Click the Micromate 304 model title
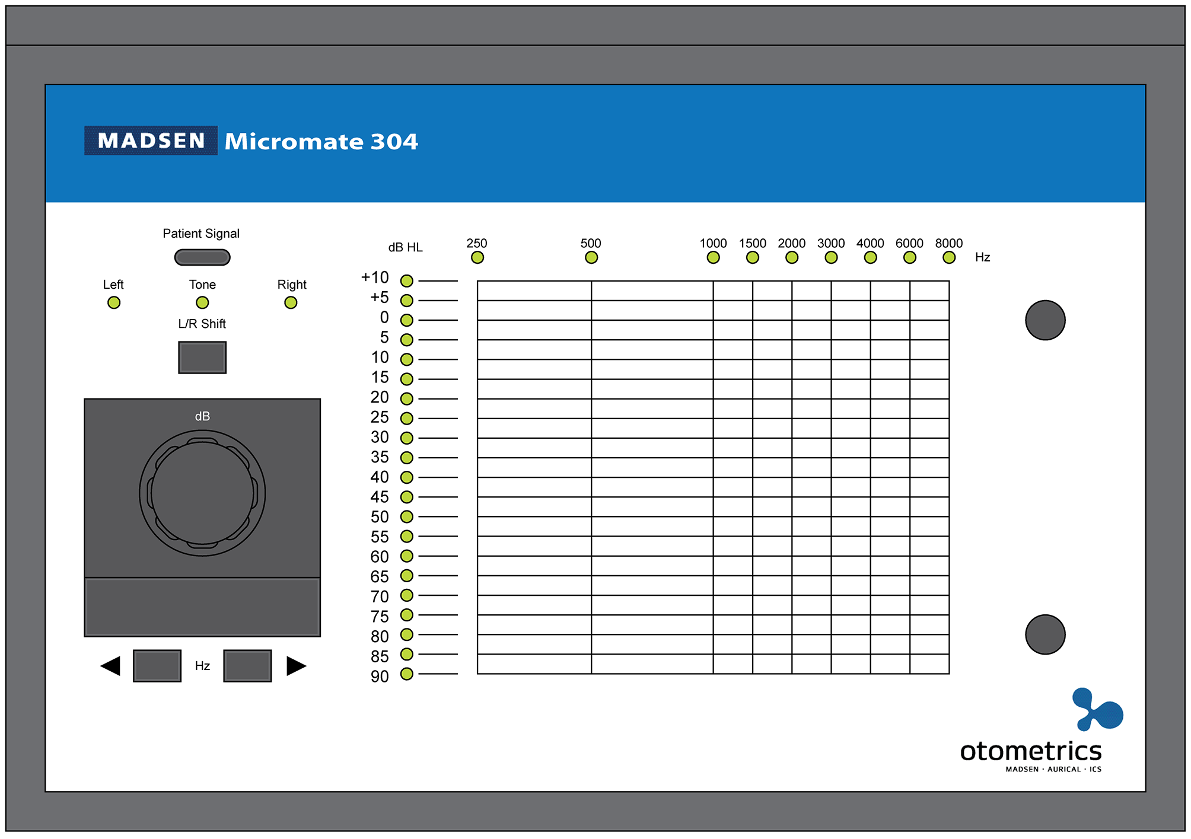This screenshot has width=1191, height=839. click(321, 142)
